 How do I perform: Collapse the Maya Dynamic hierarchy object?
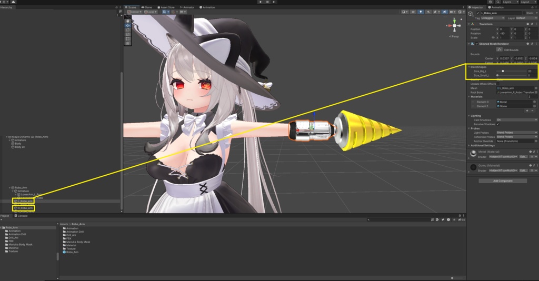click(6, 137)
